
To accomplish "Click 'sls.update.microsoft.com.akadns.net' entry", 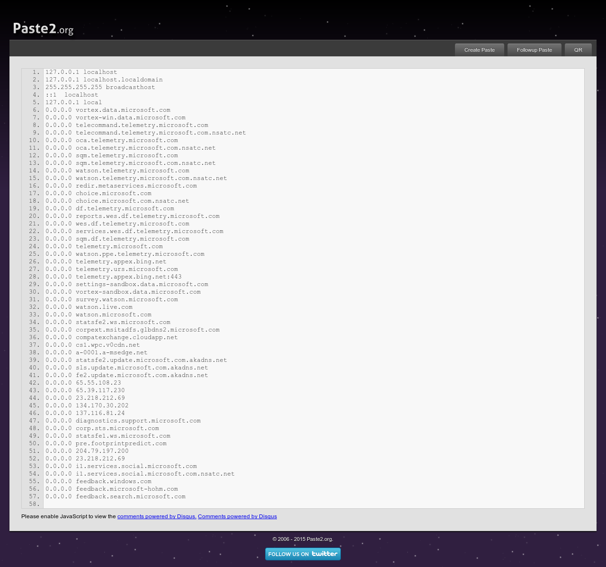I will coord(142,368).
